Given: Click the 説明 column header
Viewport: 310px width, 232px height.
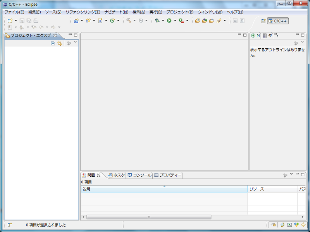Looking at the screenshot, I should pyautogui.click(x=164, y=189).
